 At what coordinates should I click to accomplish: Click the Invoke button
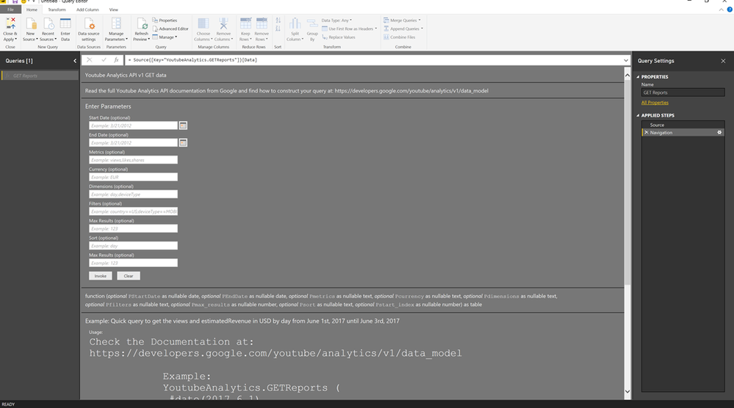pos(101,276)
